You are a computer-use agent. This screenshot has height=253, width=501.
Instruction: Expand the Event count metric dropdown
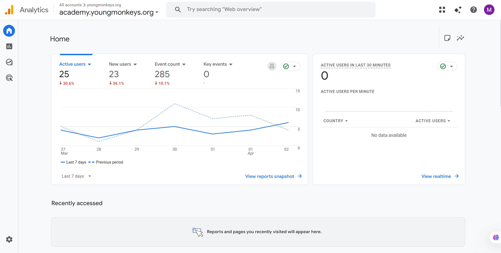tap(184, 64)
